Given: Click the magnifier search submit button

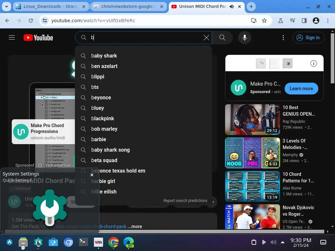Looking at the screenshot, I should 222,38.
